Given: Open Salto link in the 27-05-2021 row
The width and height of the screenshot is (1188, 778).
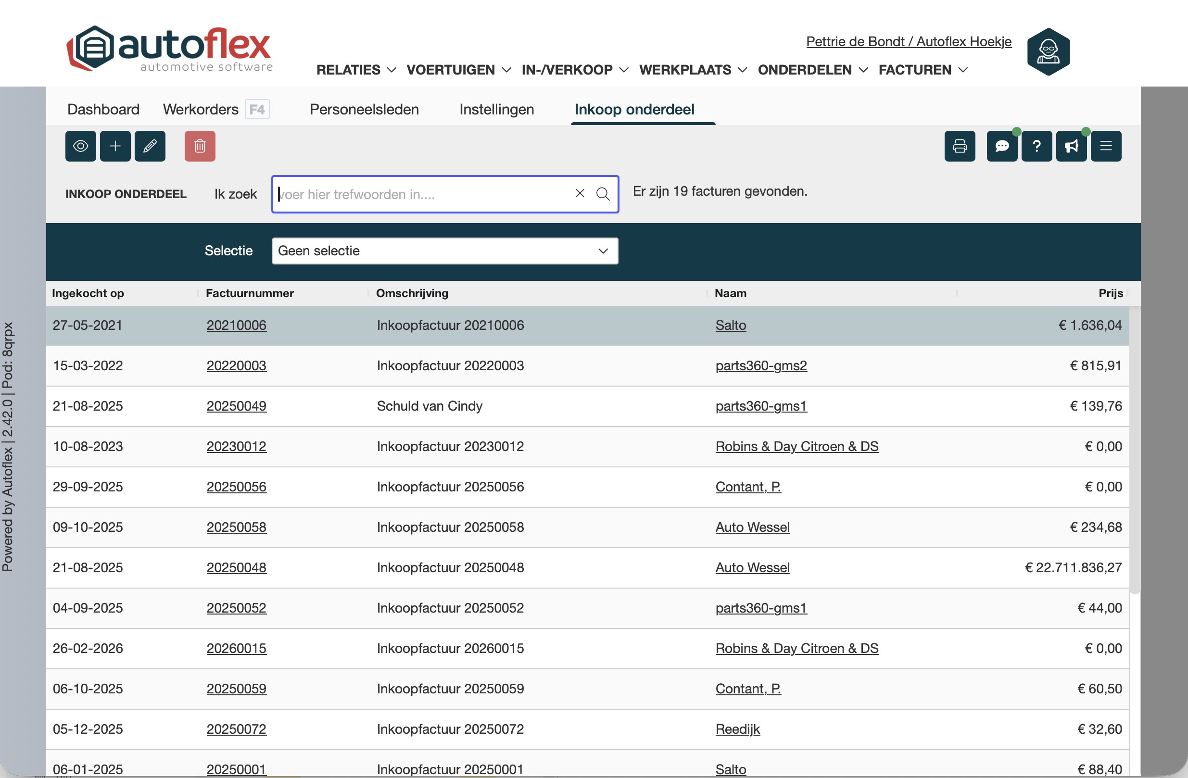Looking at the screenshot, I should [x=731, y=326].
